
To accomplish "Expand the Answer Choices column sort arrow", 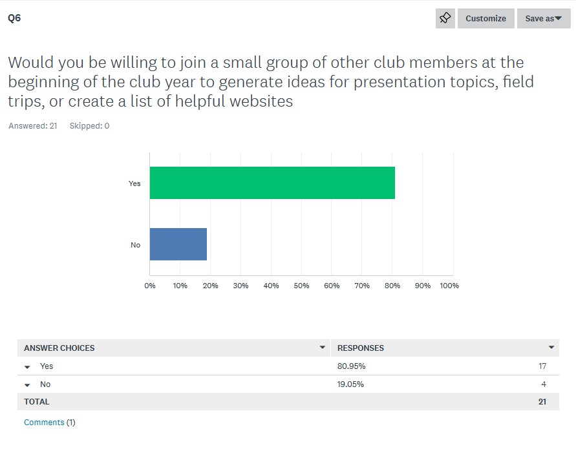I will click(x=322, y=348).
